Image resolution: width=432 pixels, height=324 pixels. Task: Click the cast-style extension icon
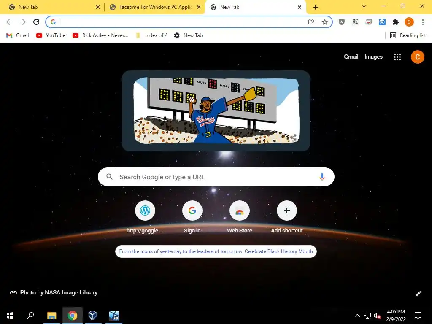[x=369, y=22]
